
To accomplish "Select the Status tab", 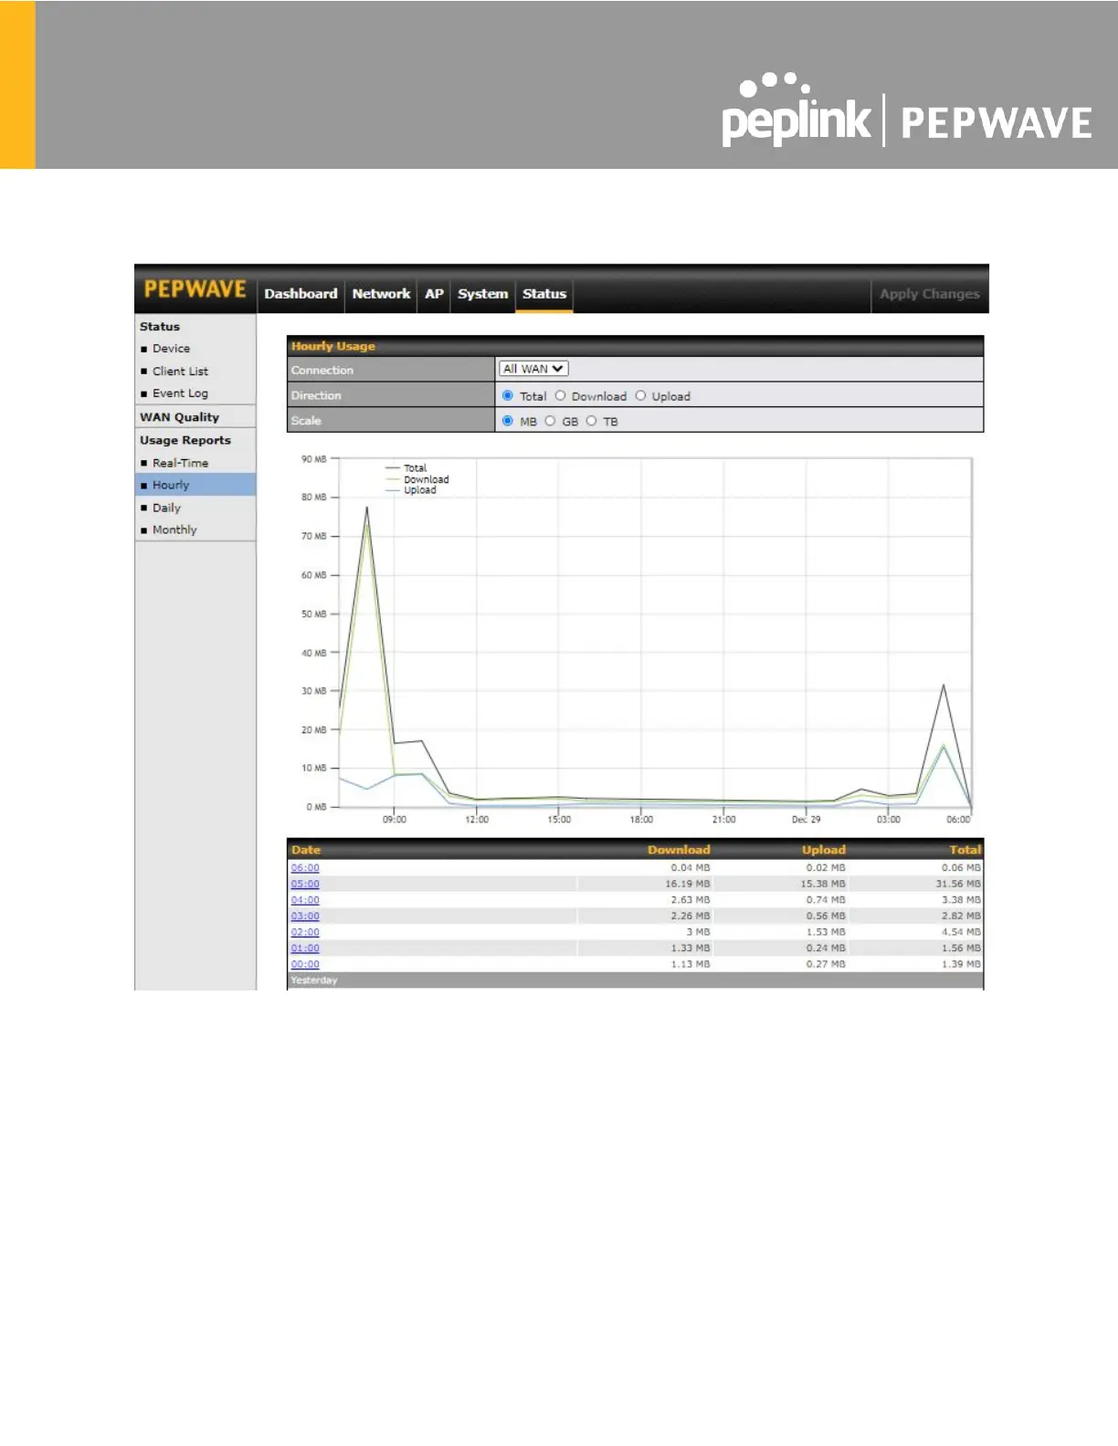I will click(544, 294).
